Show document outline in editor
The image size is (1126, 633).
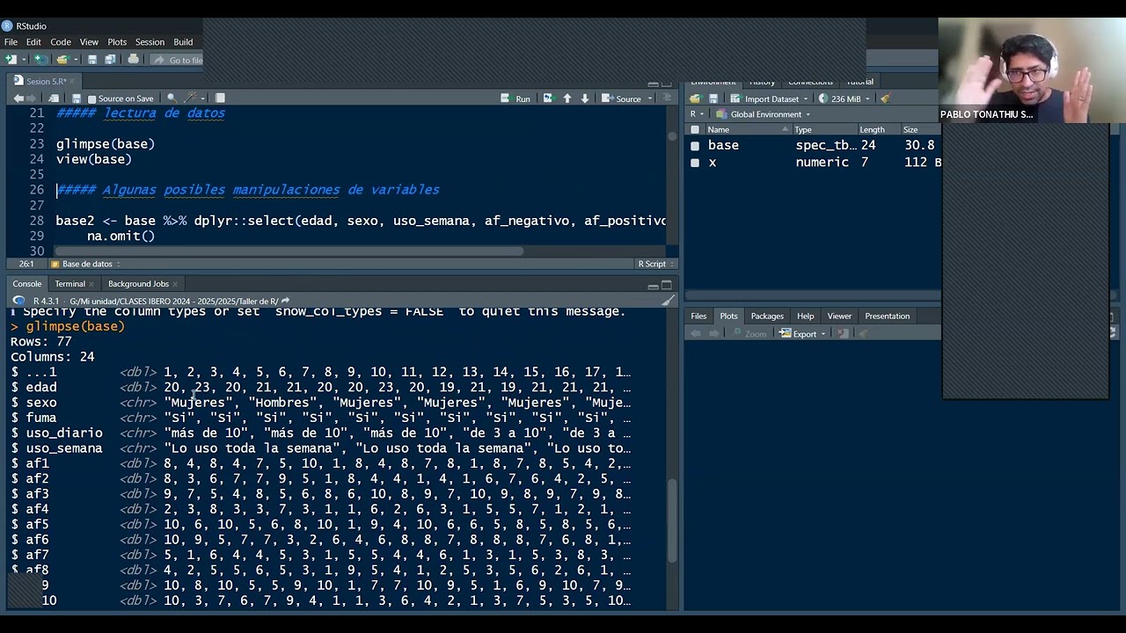(667, 98)
